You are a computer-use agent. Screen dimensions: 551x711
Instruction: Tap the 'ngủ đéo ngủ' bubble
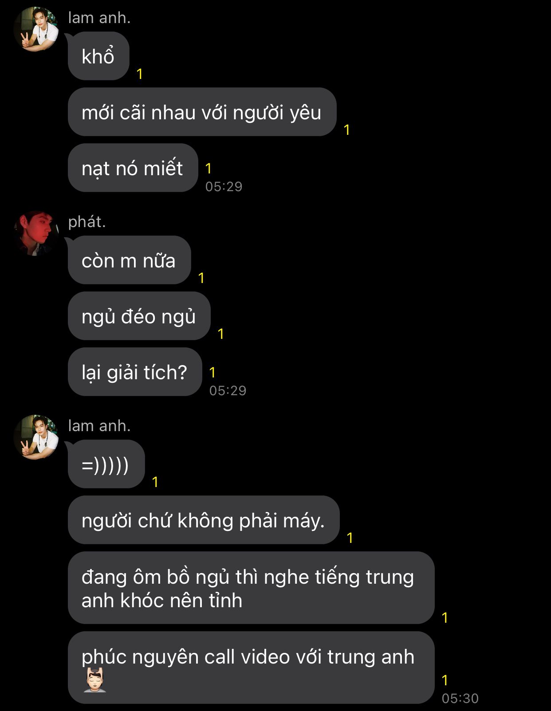(139, 316)
